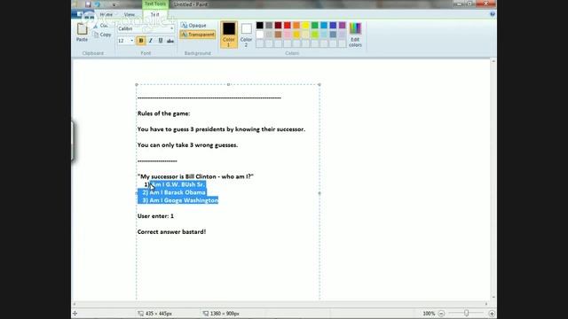Open Paint Help icon
Viewport: 568px width, 319px height.
[x=493, y=14]
